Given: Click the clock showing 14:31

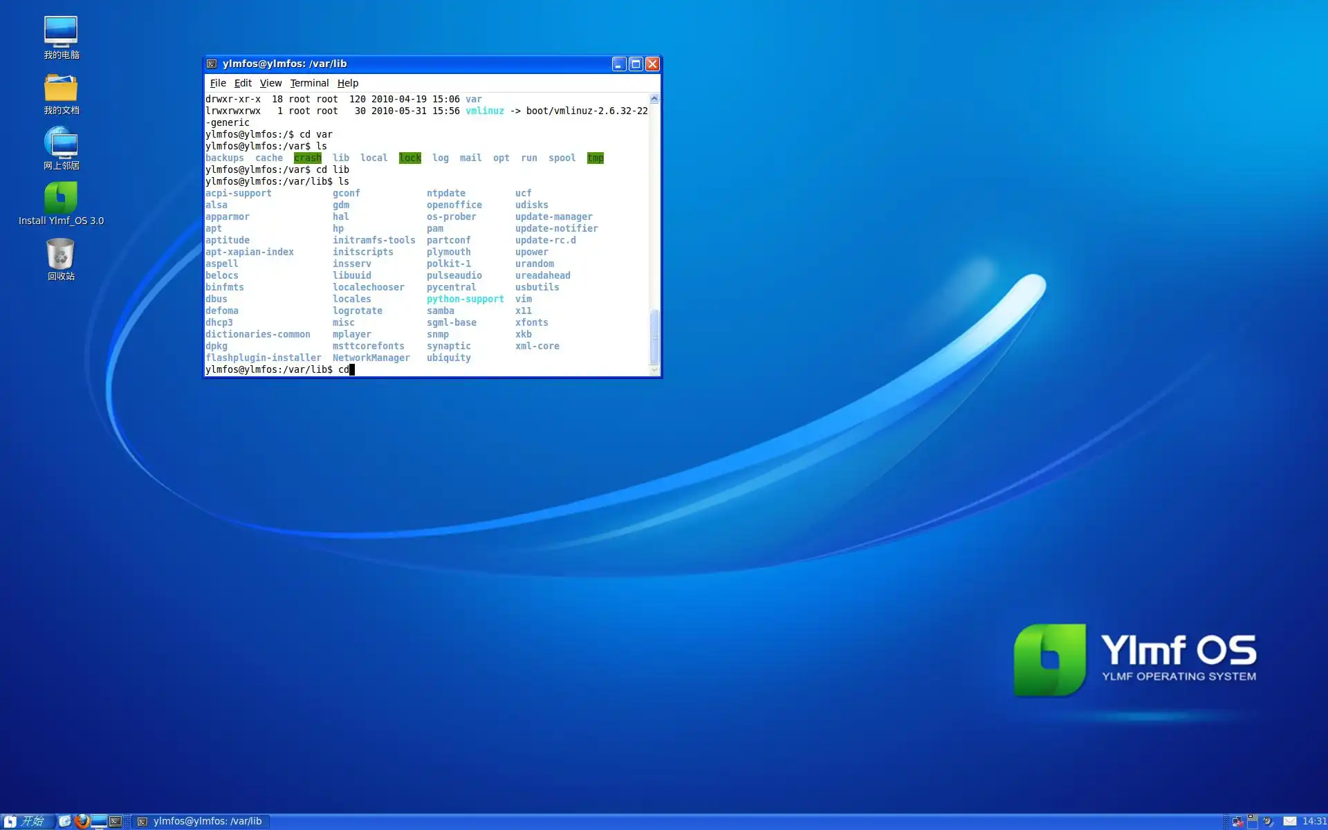Looking at the screenshot, I should pyautogui.click(x=1313, y=821).
